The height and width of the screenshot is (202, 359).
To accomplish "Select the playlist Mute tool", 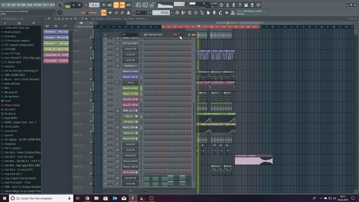I will [x=67, y=19].
